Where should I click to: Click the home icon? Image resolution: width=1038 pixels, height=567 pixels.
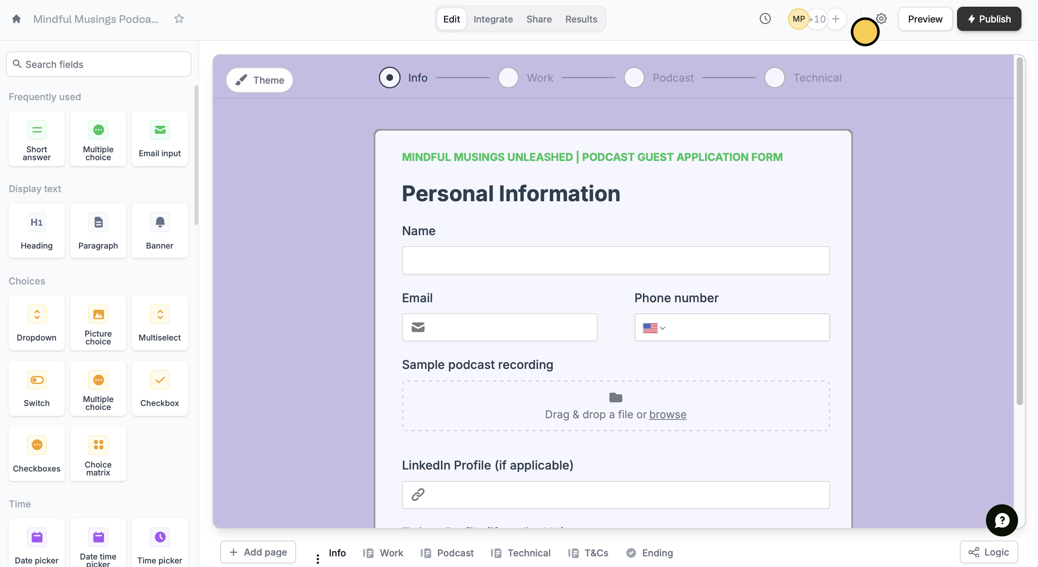16,19
